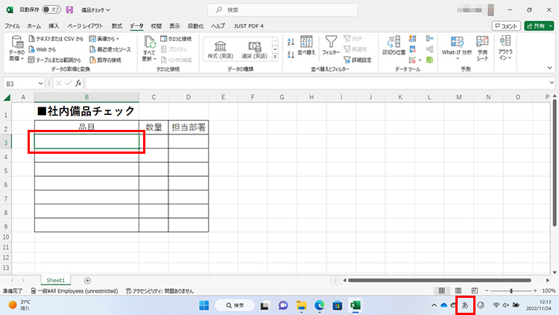Click the 並べ替え (Sort) icon
The image size is (559, 315).
point(307,48)
